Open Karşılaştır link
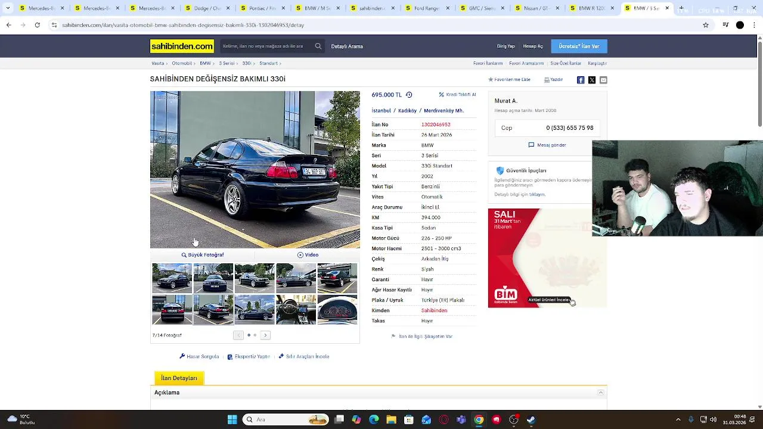The height and width of the screenshot is (429, 763). pos(597,63)
